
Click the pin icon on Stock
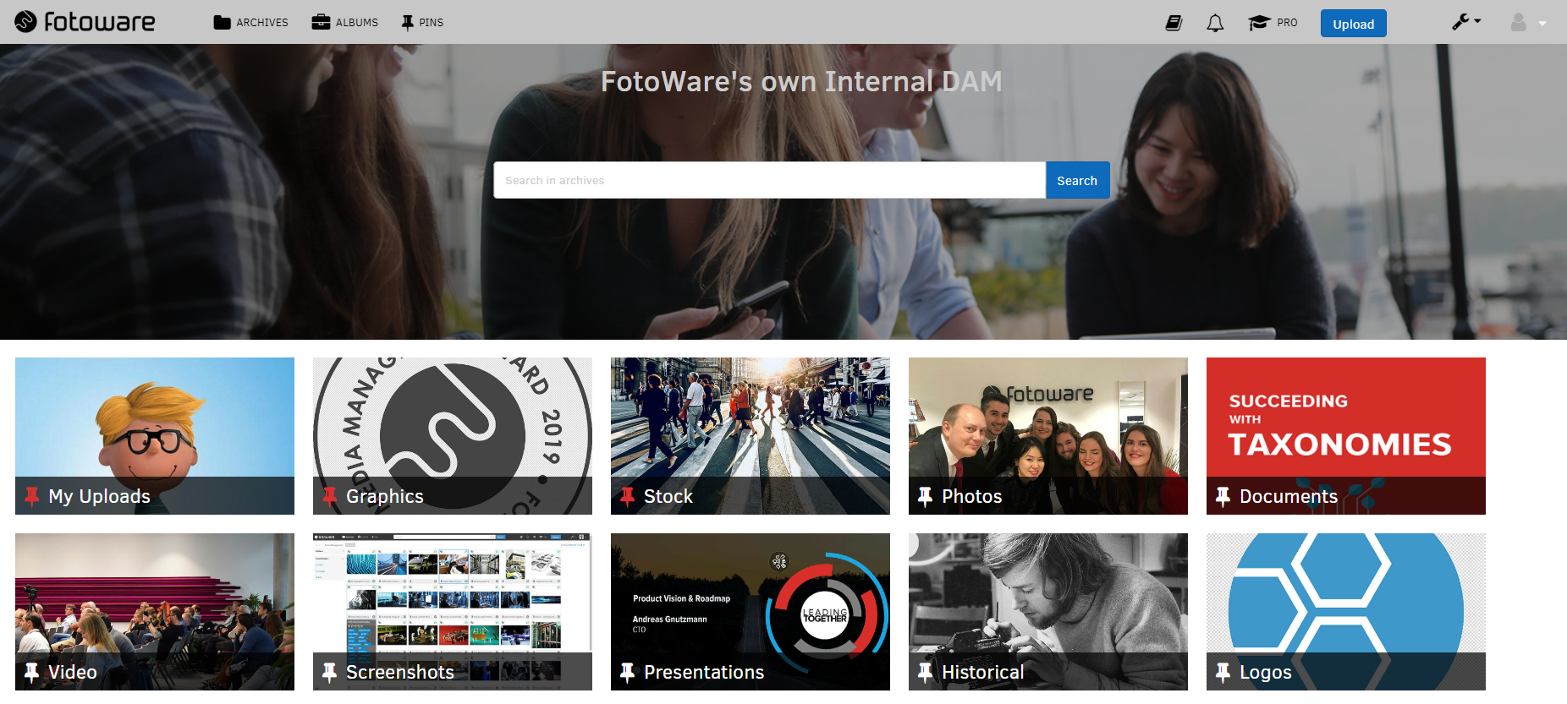point(628,497)
